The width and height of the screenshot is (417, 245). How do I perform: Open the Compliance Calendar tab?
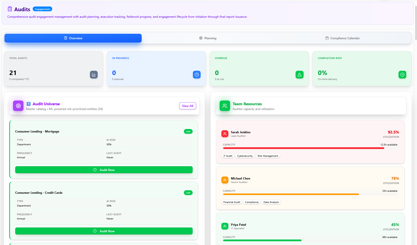pyautogui.click(x=343, y=38)
